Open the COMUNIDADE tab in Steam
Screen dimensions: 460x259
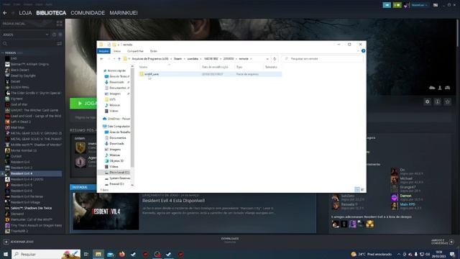point(88,13)
